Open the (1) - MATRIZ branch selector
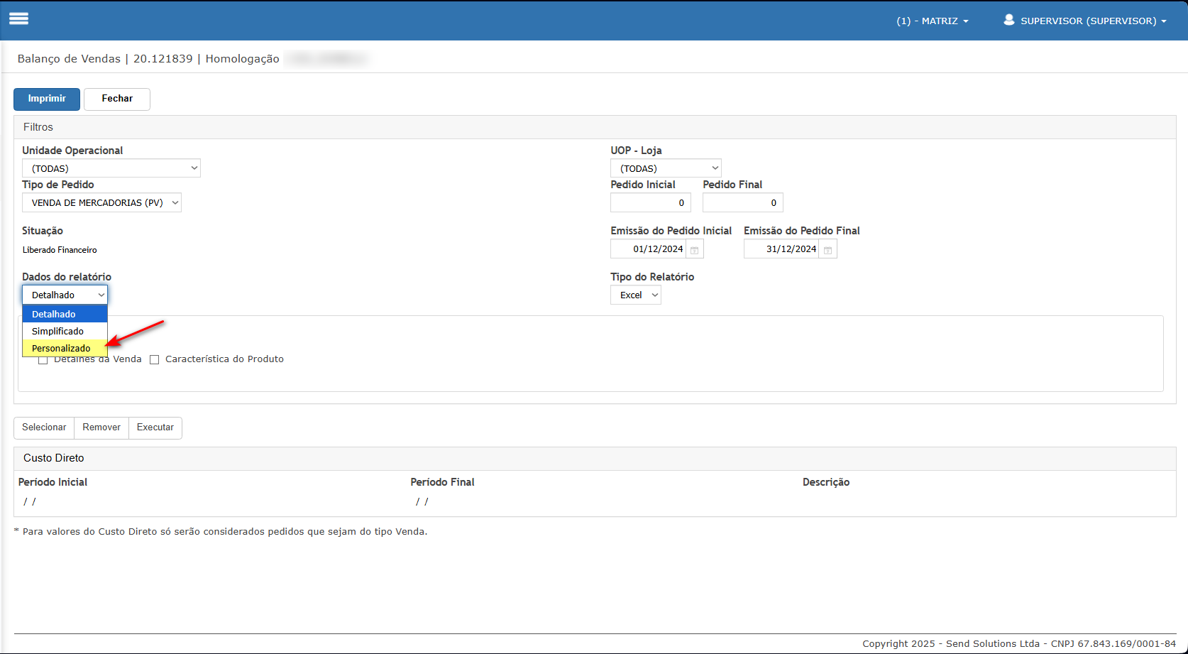 click(932, 21)
